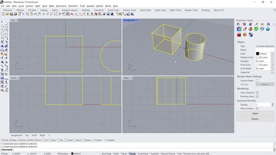This screenshot has width=276, height=155.
Task: Open the Analyze menu
Action: click(91, 6)
